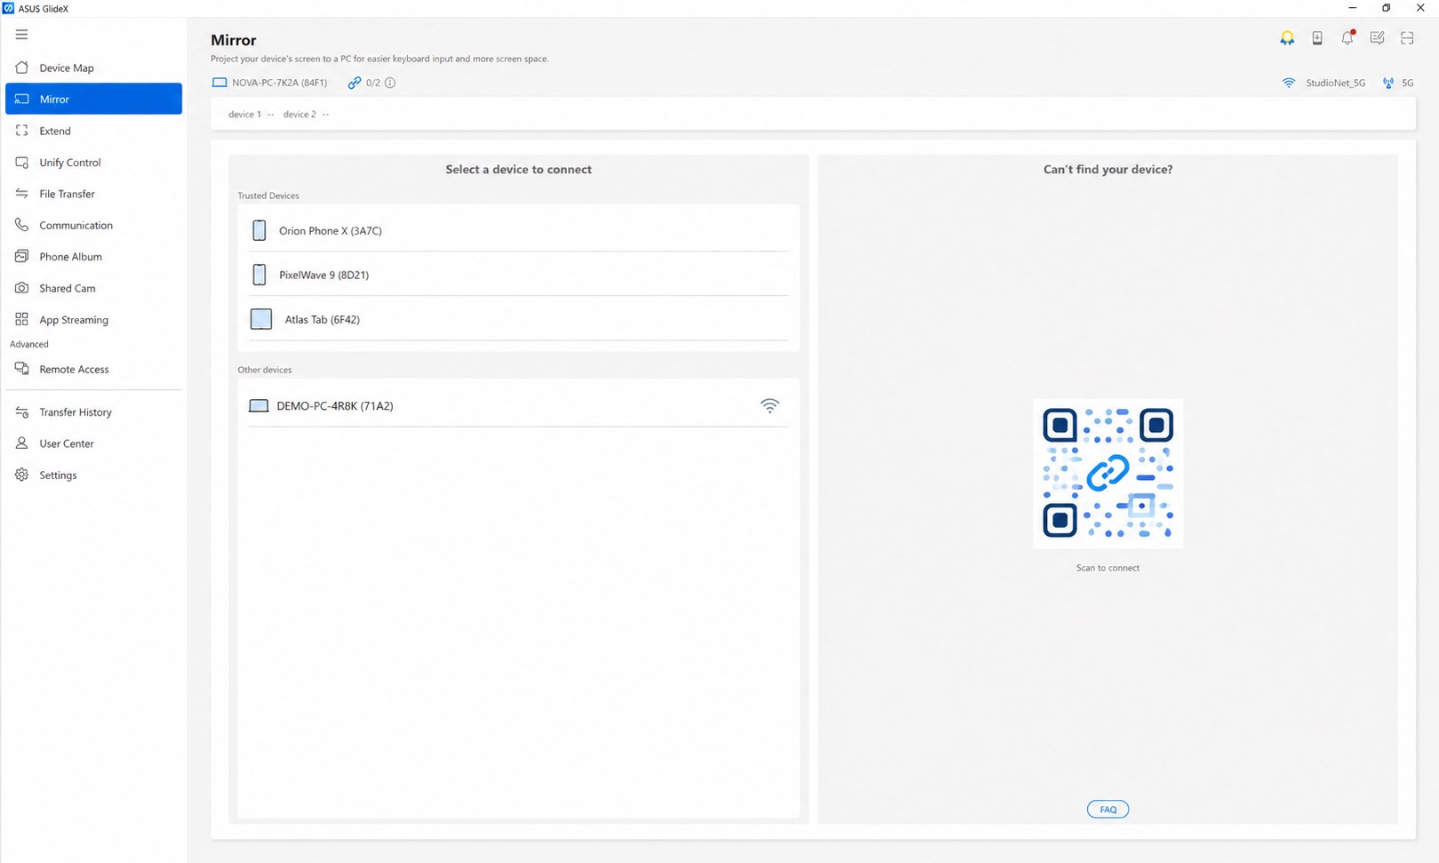Connect to Orion Phone X (3A7C)
Image resolution: width=1439 pixels, height=863 pixels.
coord(518,230)
